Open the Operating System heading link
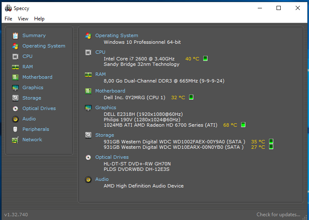 pos(117,35)
